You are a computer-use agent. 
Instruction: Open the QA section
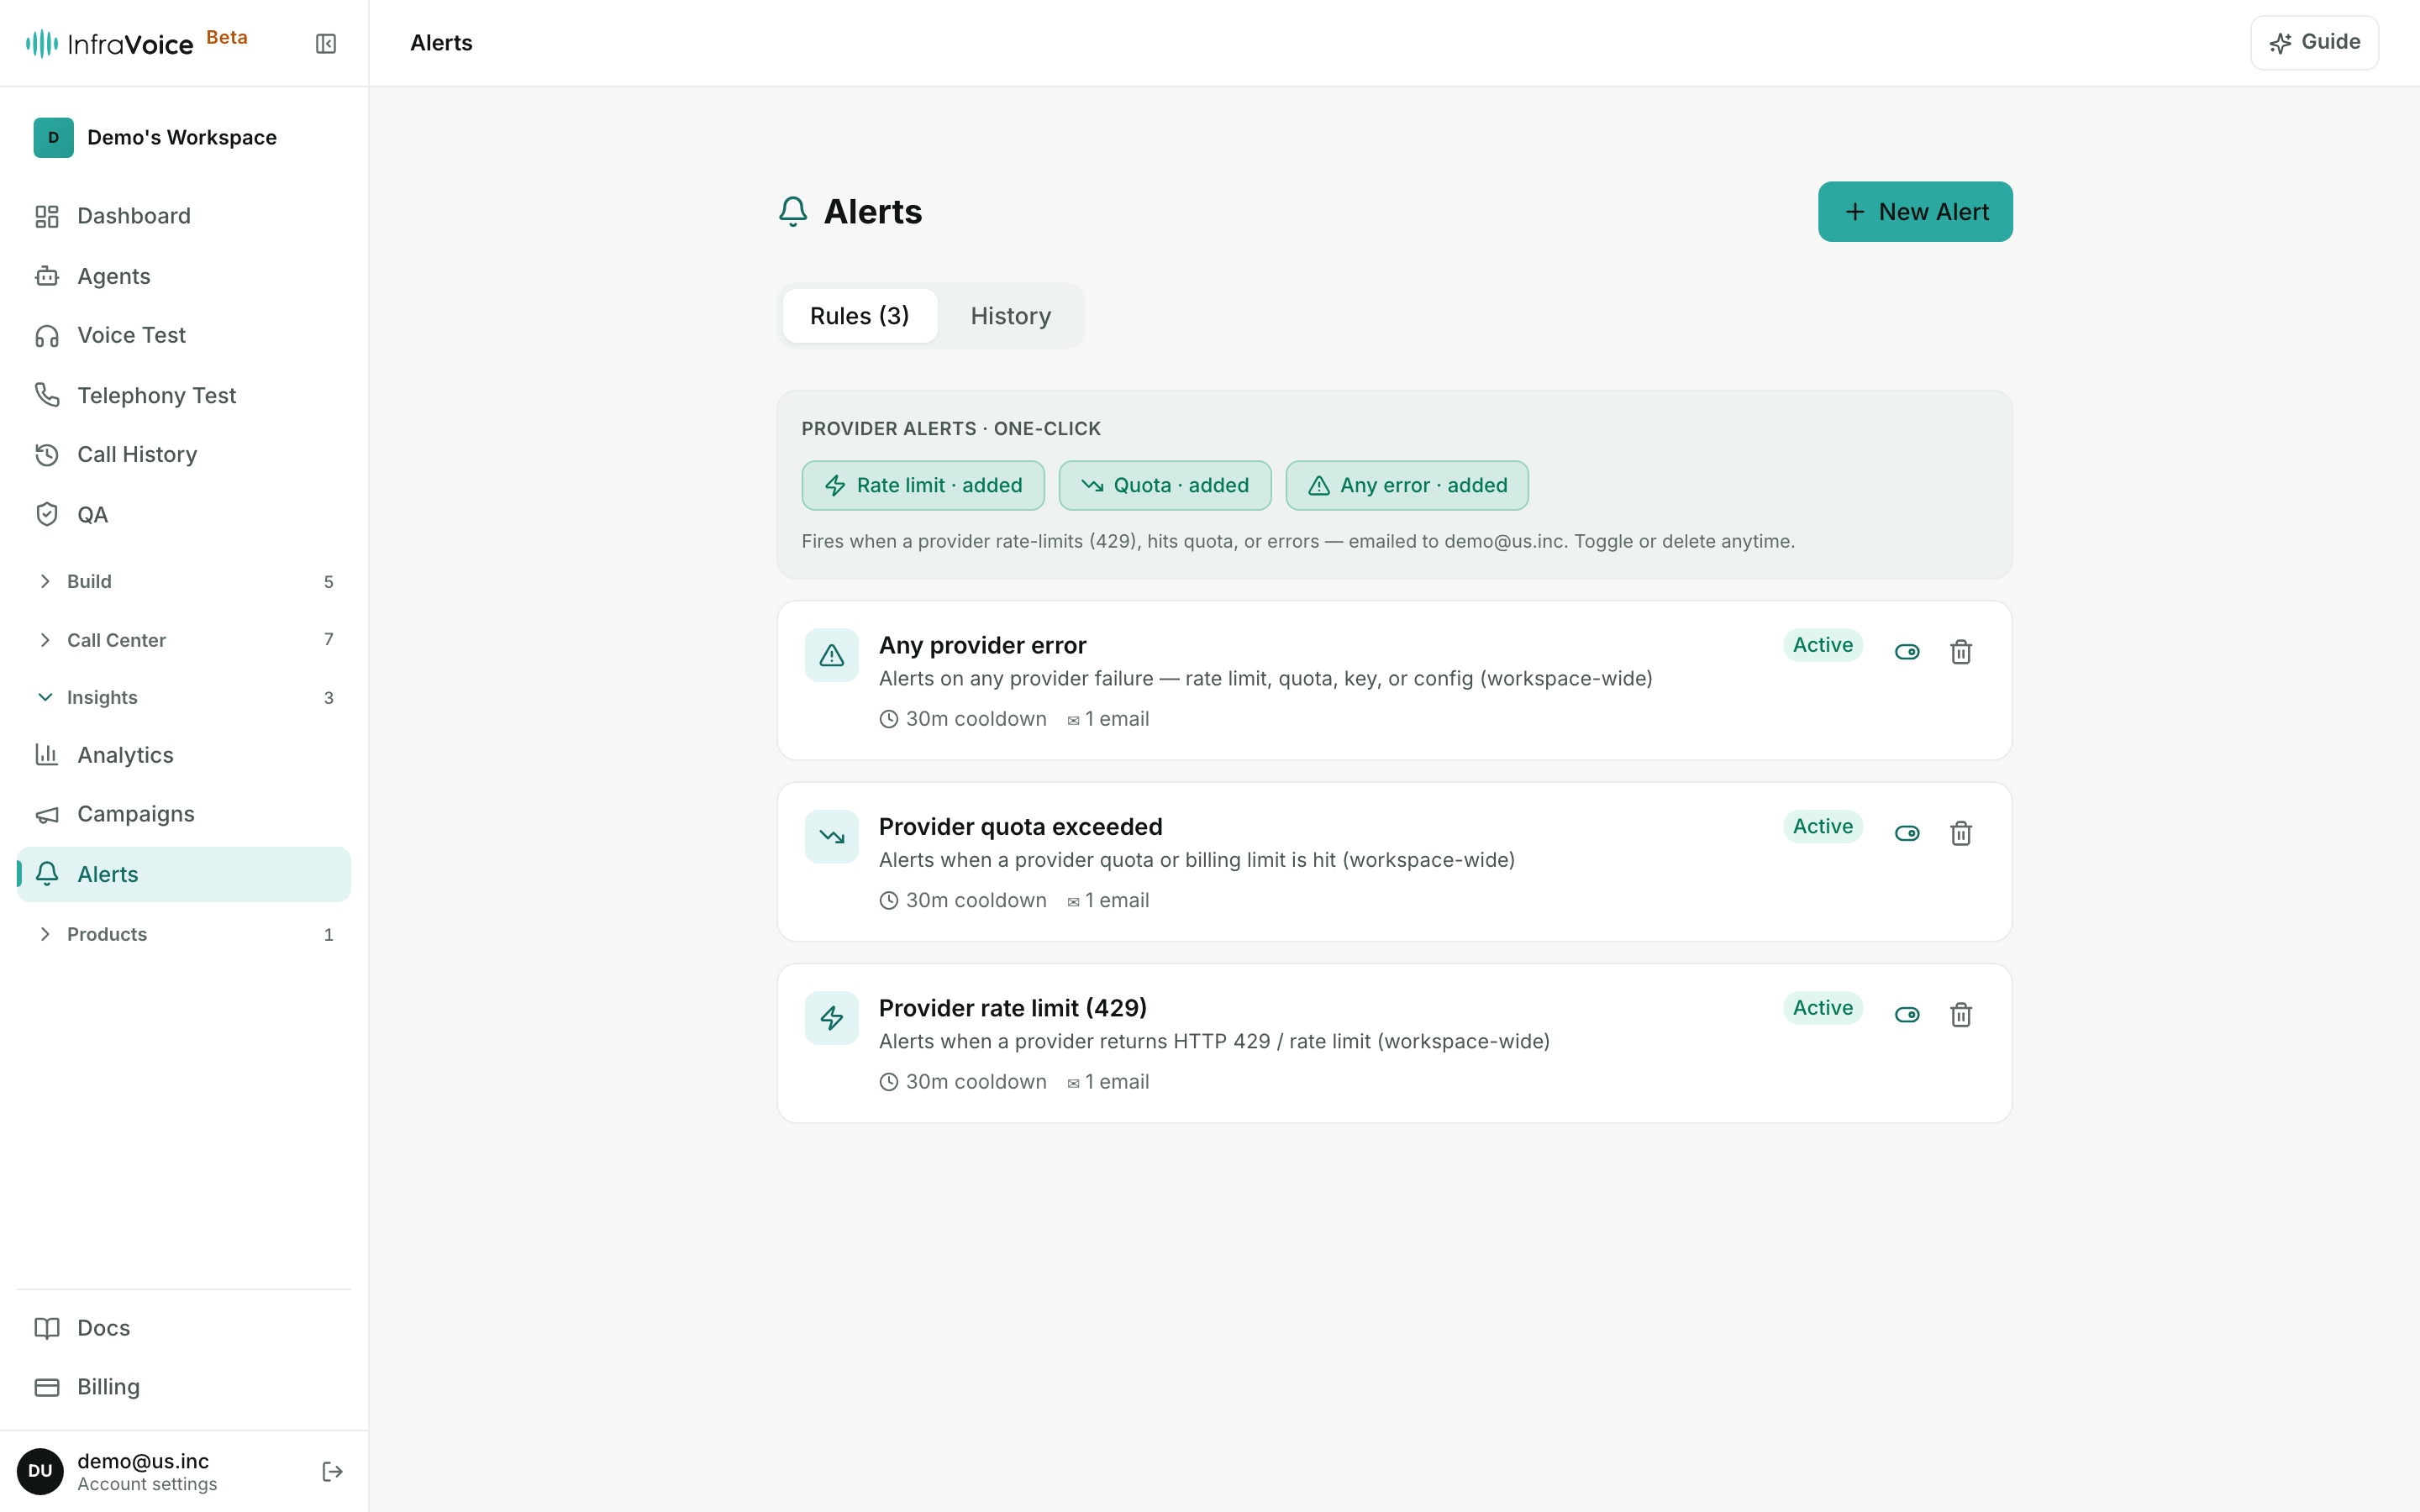184,514
